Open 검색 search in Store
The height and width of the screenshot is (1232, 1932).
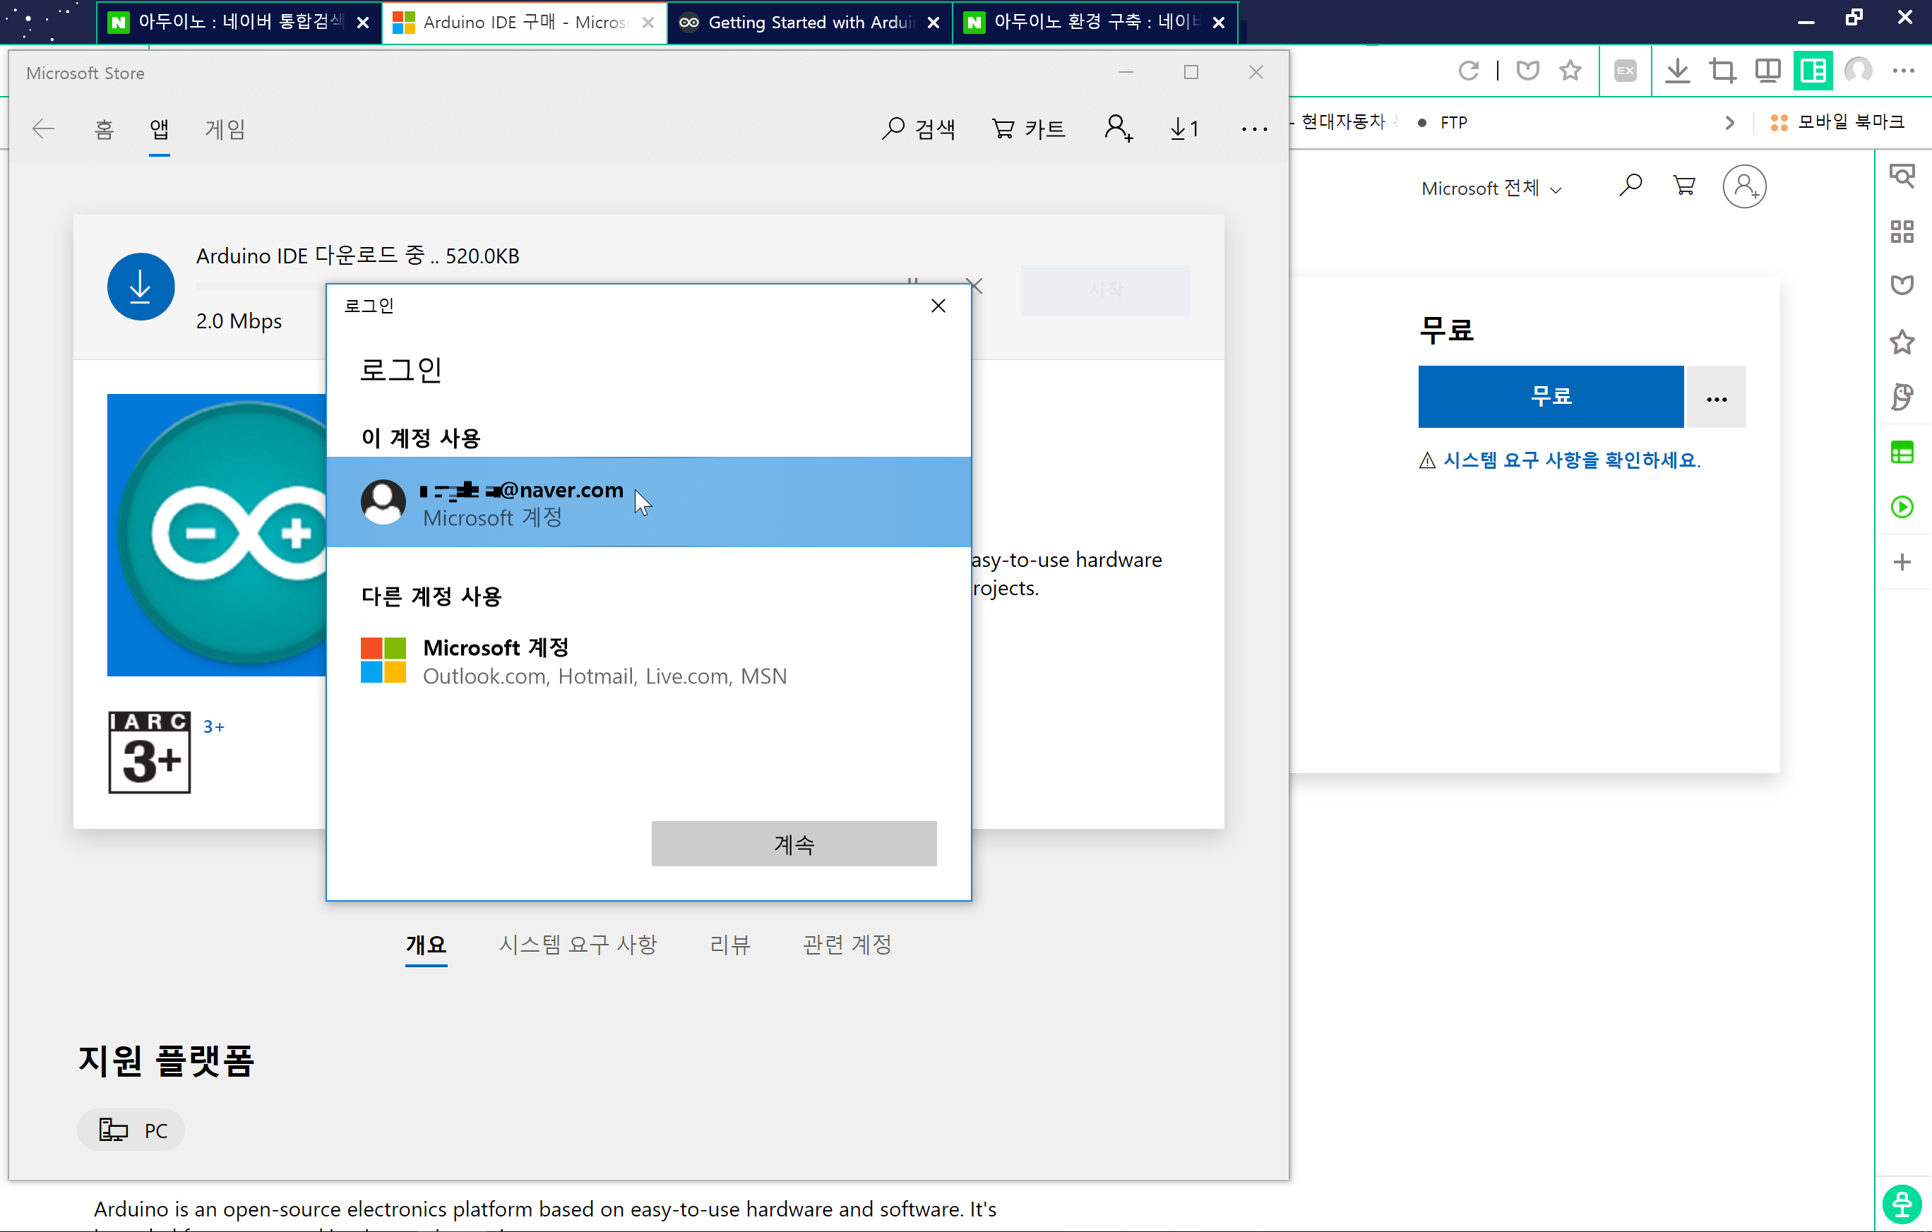(919, 129)
